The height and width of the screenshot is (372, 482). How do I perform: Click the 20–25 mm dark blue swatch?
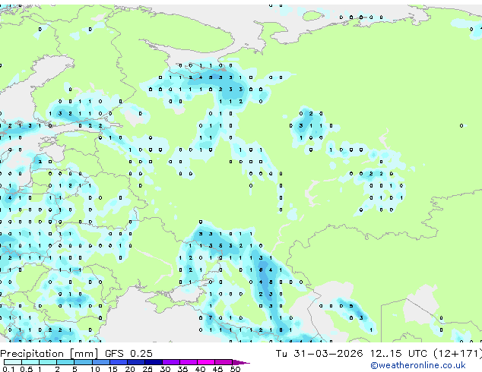pos(135,362)
